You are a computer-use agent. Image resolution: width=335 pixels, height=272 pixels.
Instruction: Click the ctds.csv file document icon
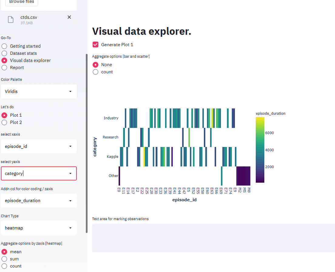[11, 19]
